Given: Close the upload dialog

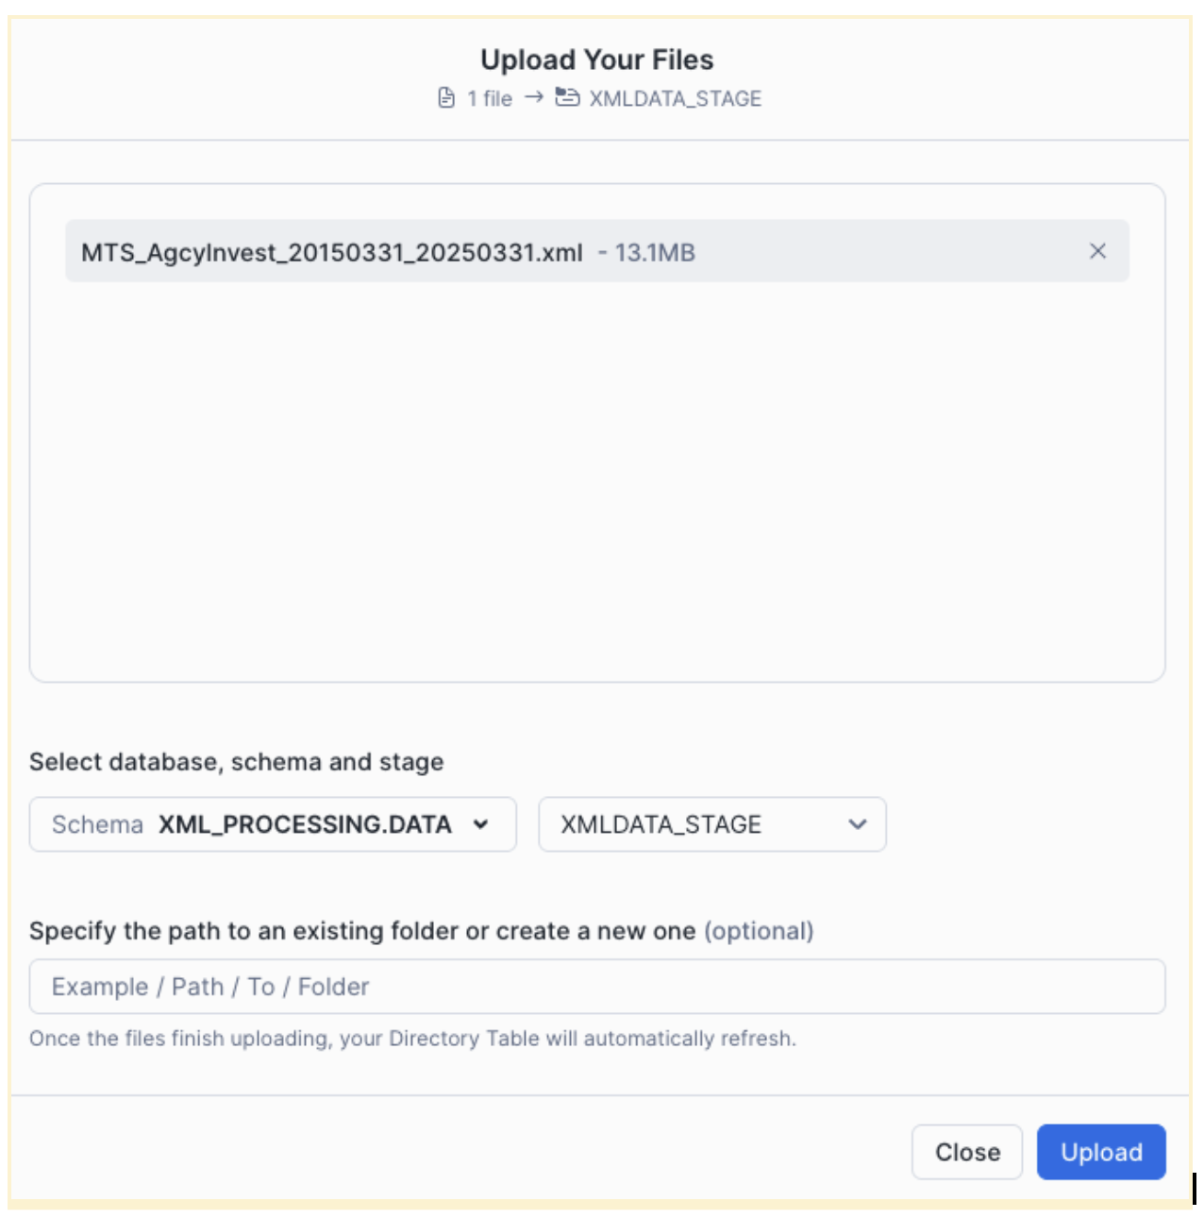Looking at the screenshot, I should pyautogui.click(x=967, y=1152).
